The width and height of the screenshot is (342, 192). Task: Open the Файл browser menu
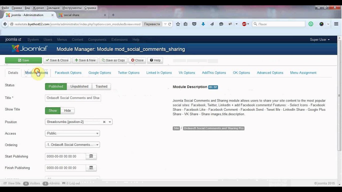pos(5,8)
